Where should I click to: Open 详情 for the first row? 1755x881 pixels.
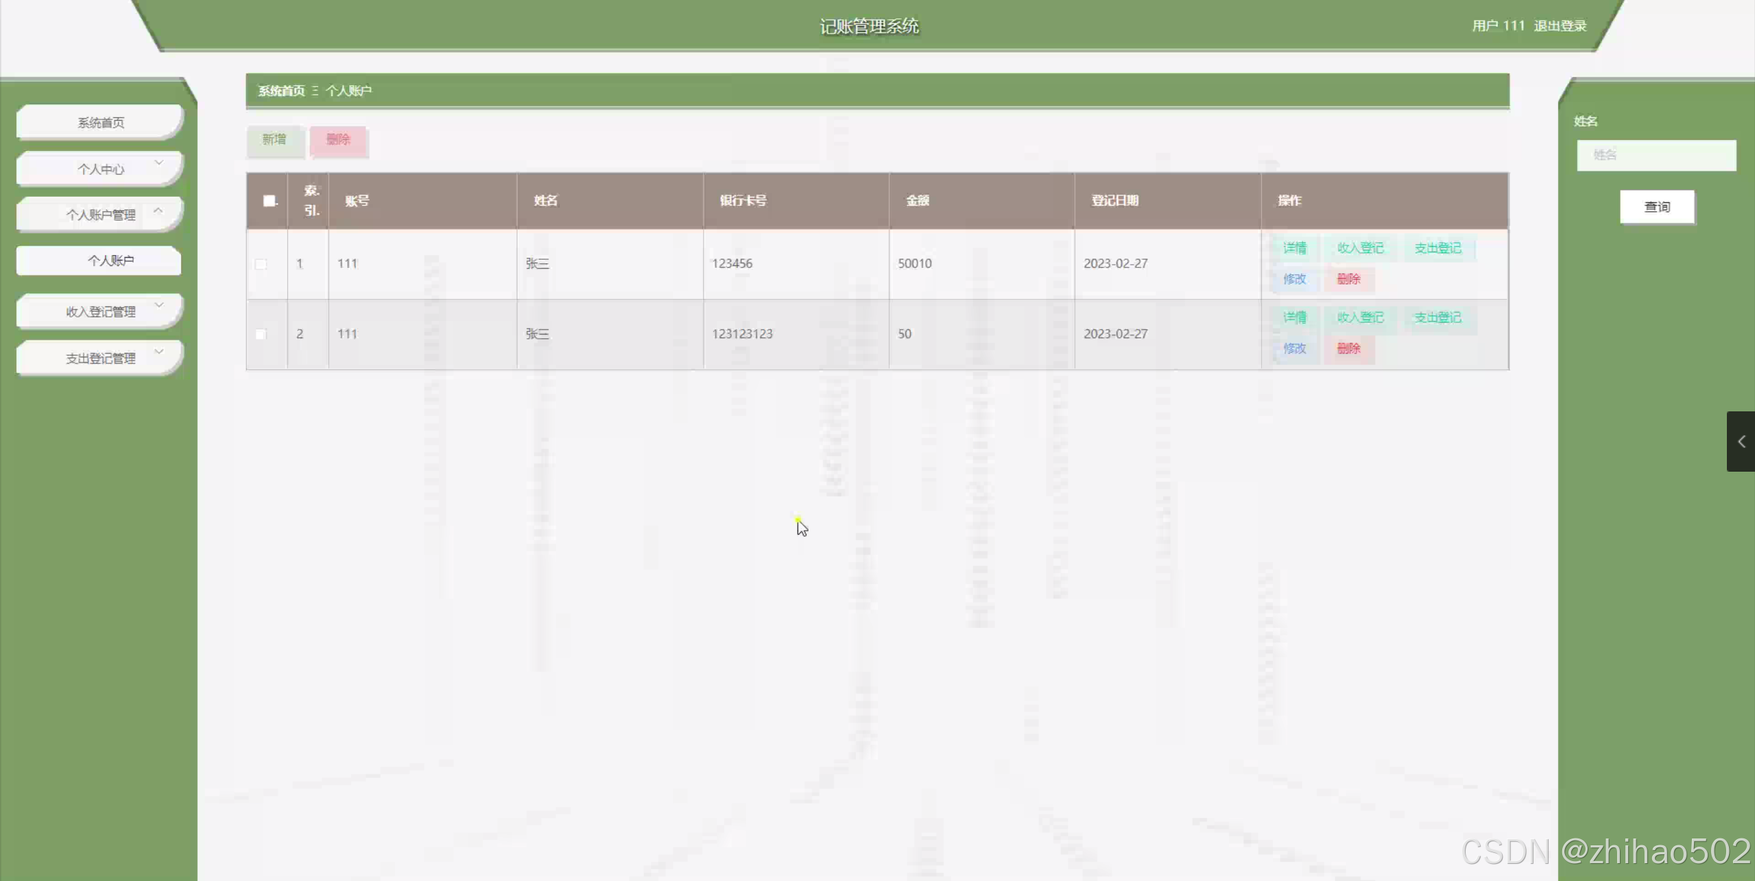pos(1294,248)
